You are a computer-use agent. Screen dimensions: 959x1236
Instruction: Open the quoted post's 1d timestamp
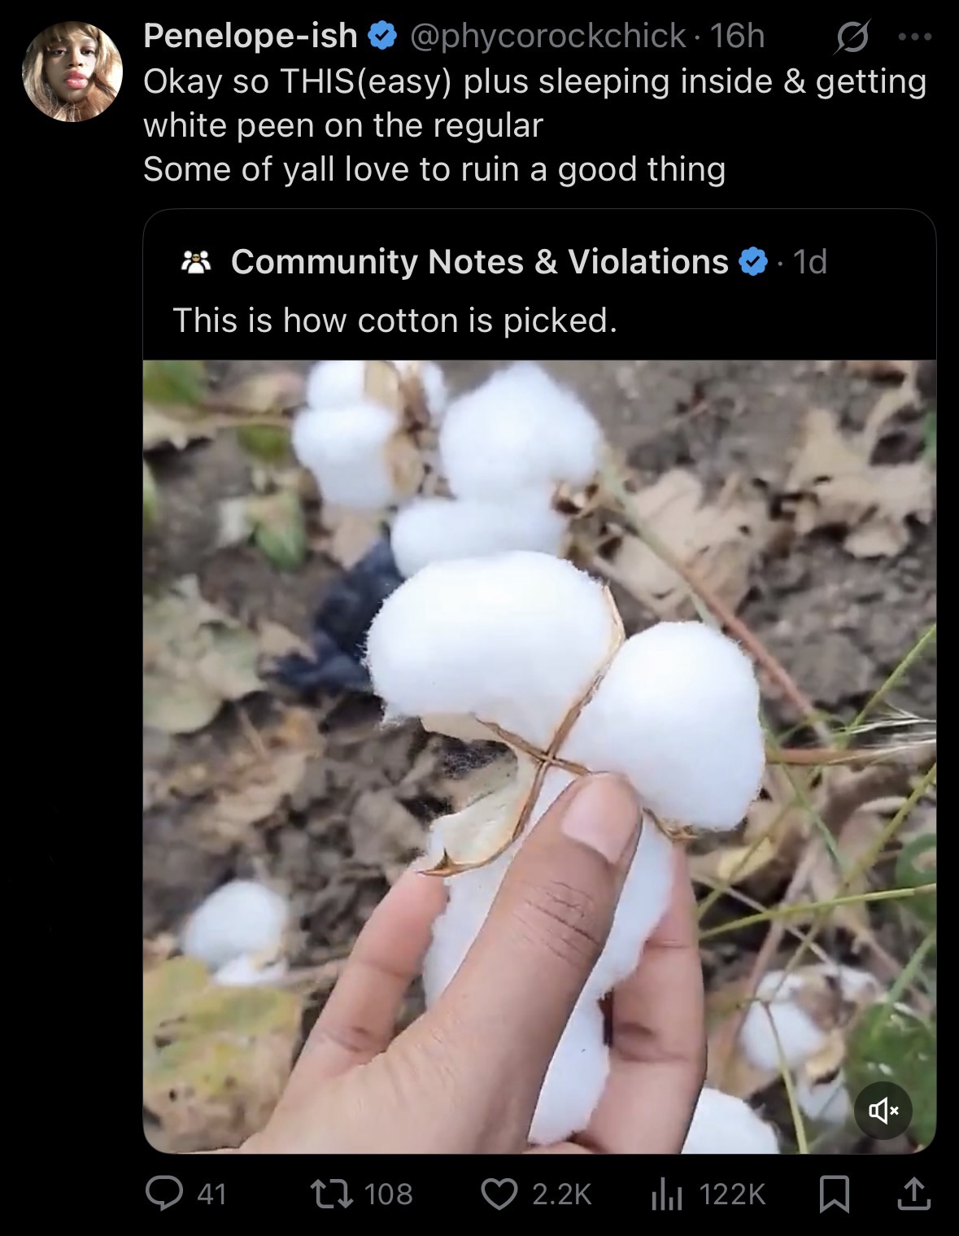pyautogui.click(x=809, y=262)
